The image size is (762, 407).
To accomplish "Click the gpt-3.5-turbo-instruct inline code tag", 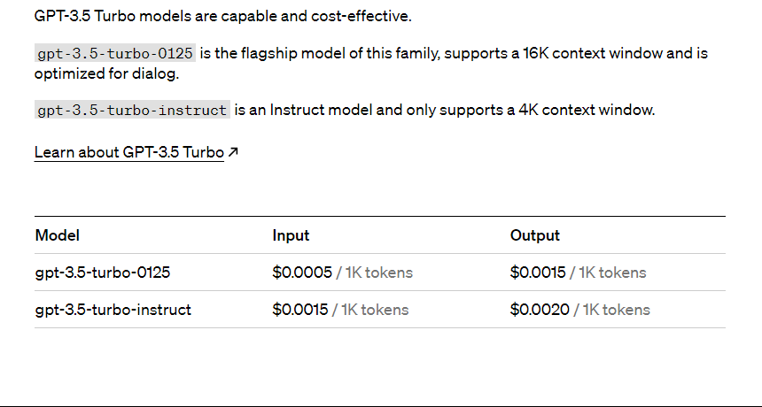I will click(x=132, y=111).
